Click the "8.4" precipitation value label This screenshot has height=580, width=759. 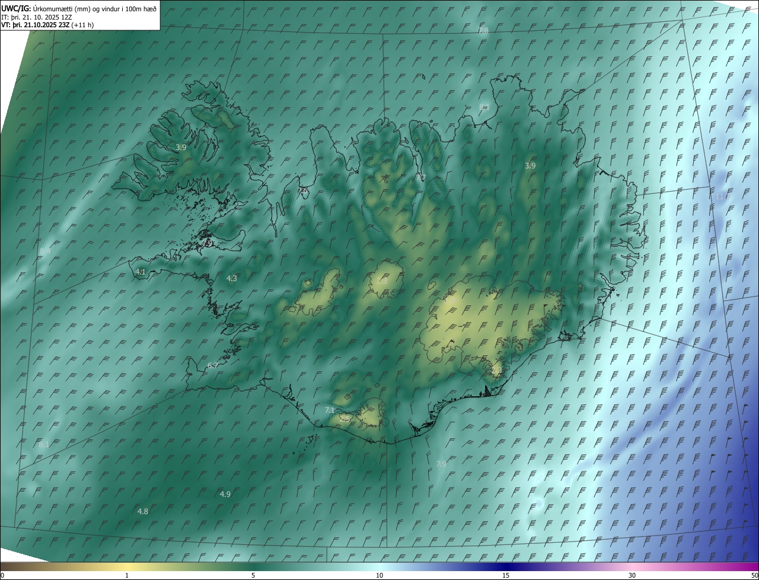pyautogui.click(x=45, y=251)
